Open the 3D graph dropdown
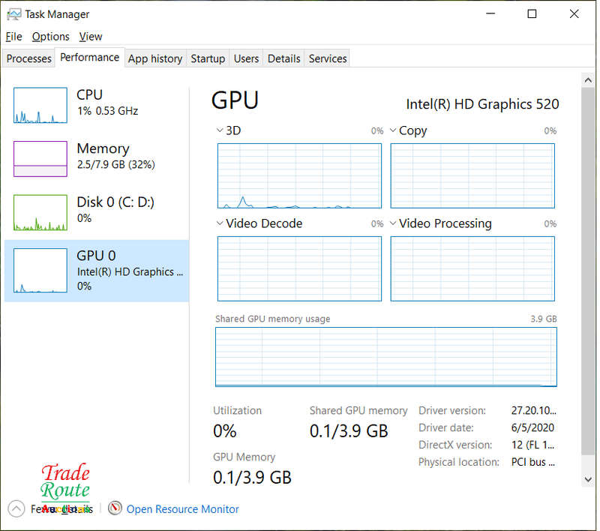Viewport: 600px width, 531px height. point(220,130)
